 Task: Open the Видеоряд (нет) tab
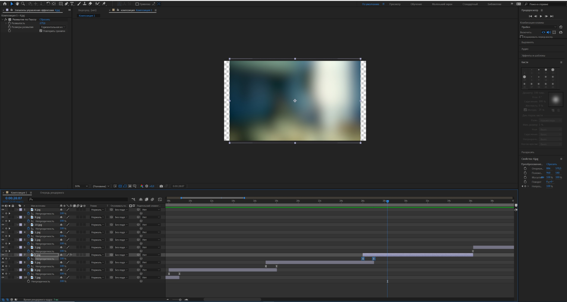coord(87,10)
